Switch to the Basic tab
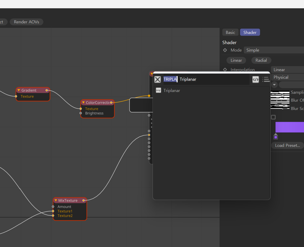Screen dimensions: 304x247 tap(230, 32)
